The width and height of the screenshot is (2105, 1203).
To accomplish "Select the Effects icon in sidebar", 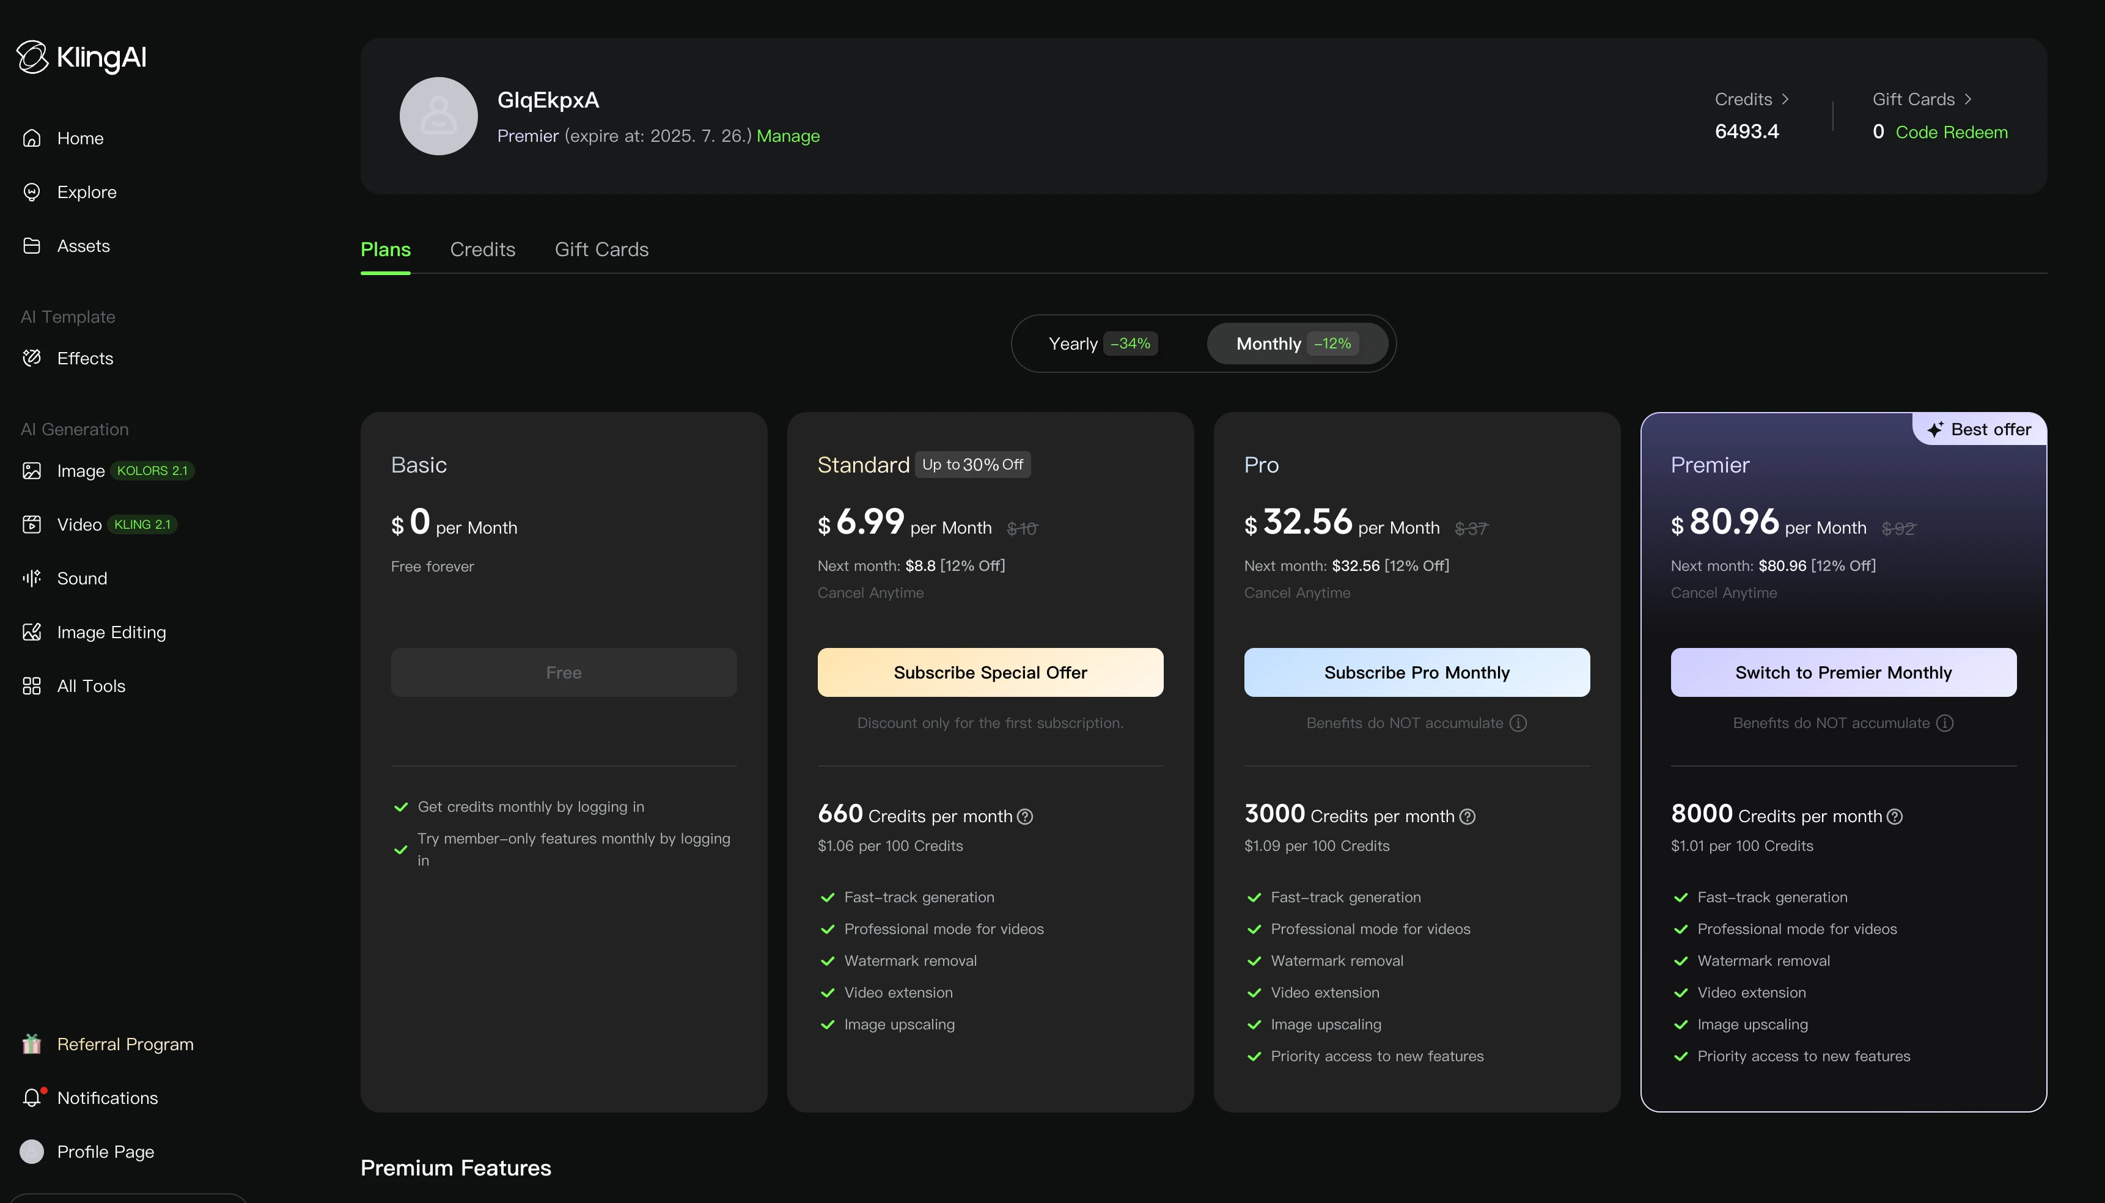I will [31, 358].
